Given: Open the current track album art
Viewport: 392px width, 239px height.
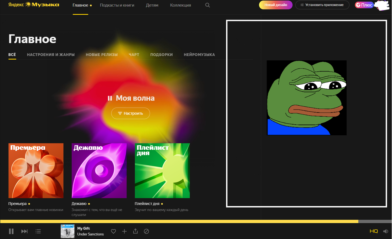Looking at the screenshot, I should (68, 231).
